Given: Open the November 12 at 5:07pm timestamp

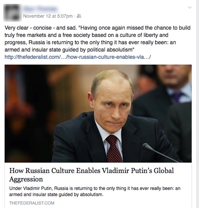Looking at the screenshot, I should [48, 16].
